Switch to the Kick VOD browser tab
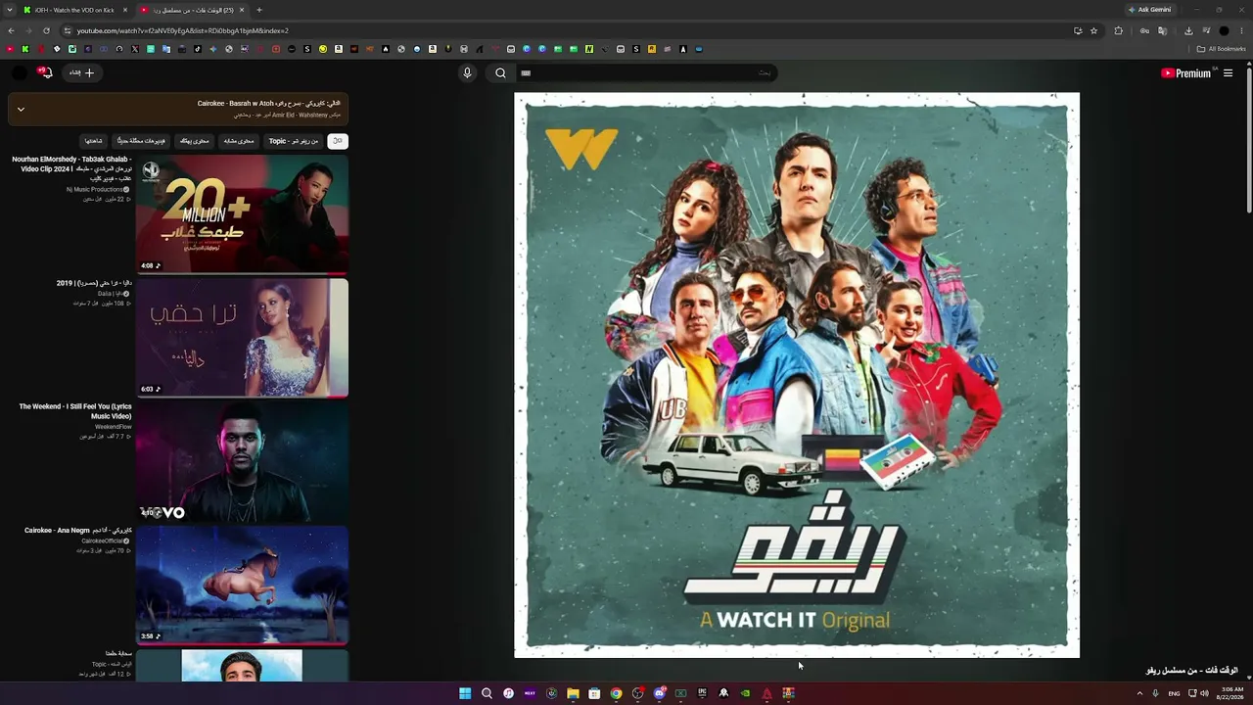 click(x=74, y=10)
